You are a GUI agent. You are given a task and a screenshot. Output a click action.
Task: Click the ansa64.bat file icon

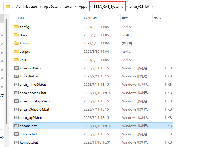pos(17,126)
